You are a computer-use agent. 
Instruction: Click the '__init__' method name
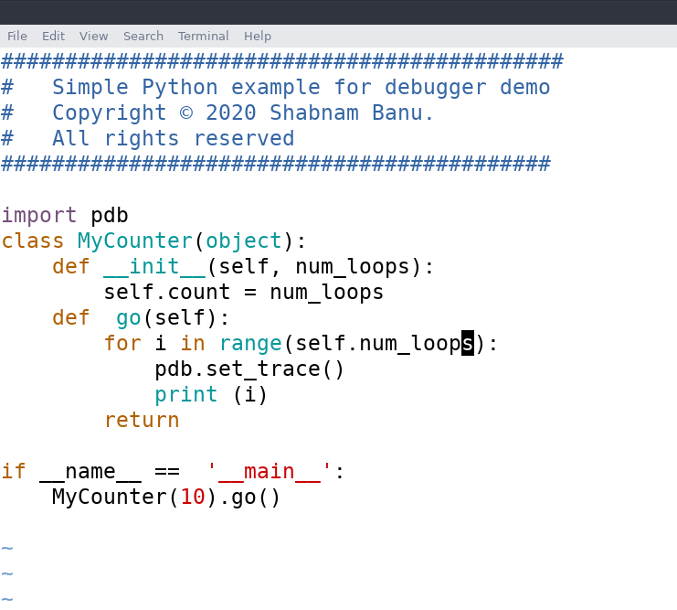tap(154, 266)
